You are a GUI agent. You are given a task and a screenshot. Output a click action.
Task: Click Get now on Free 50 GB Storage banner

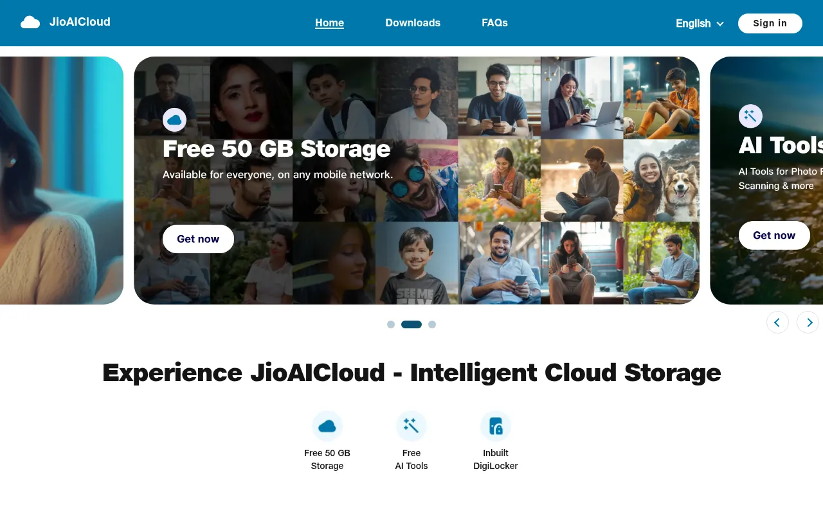click(x=198, y=239)
